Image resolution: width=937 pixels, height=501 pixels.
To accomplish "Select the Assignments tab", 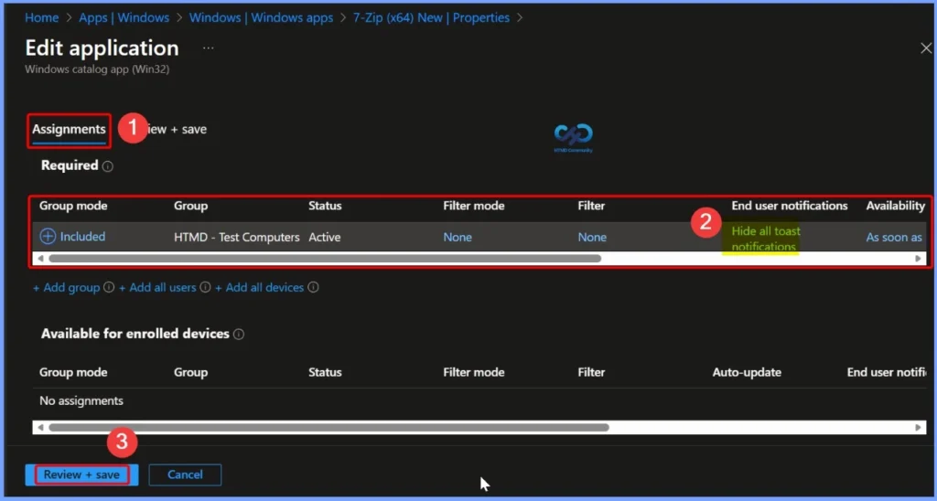I will [x=69, y=130].
